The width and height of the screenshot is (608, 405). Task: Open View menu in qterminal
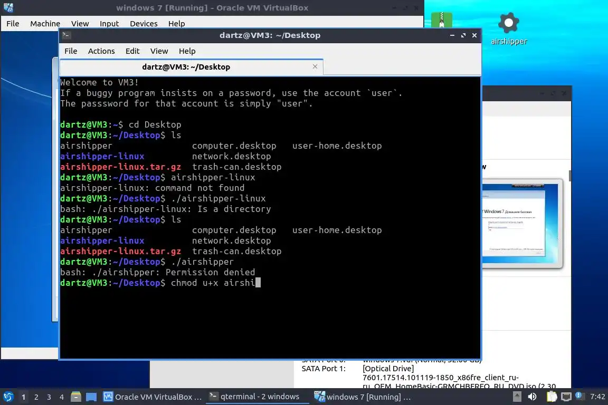159,51
